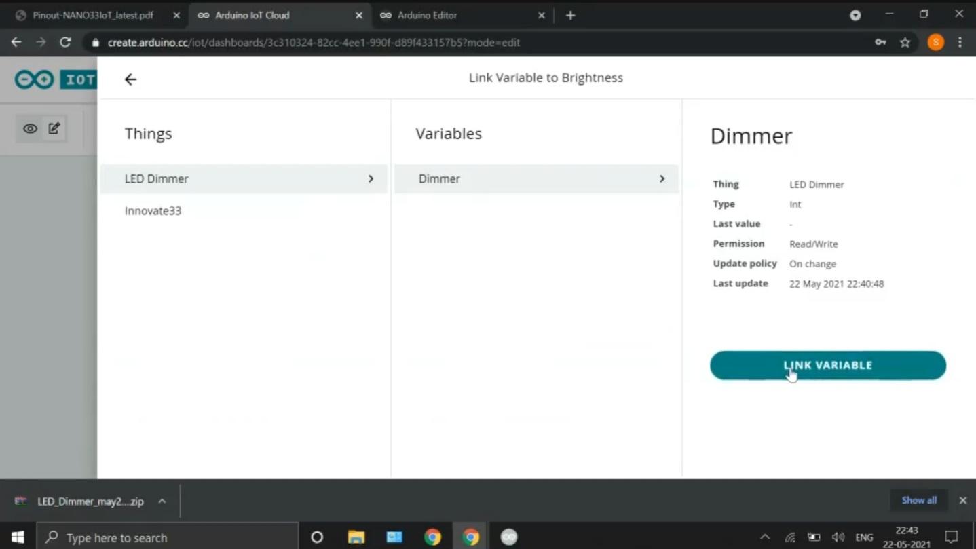The width and height of the screenshot is (976, 549).
Task: Open File Explorer from the taskbar
Action: coord(356,537)
